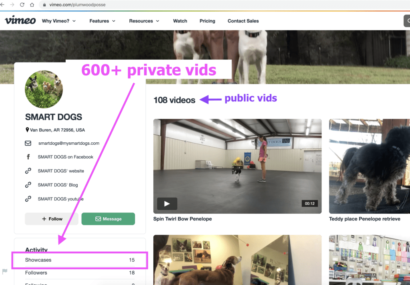Follow the SMART DOGS profile
Viewport: 410px width, 285px height.
click(52, 219)
